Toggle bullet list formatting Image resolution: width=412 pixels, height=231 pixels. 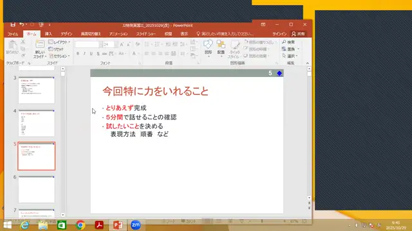[147, 44]
